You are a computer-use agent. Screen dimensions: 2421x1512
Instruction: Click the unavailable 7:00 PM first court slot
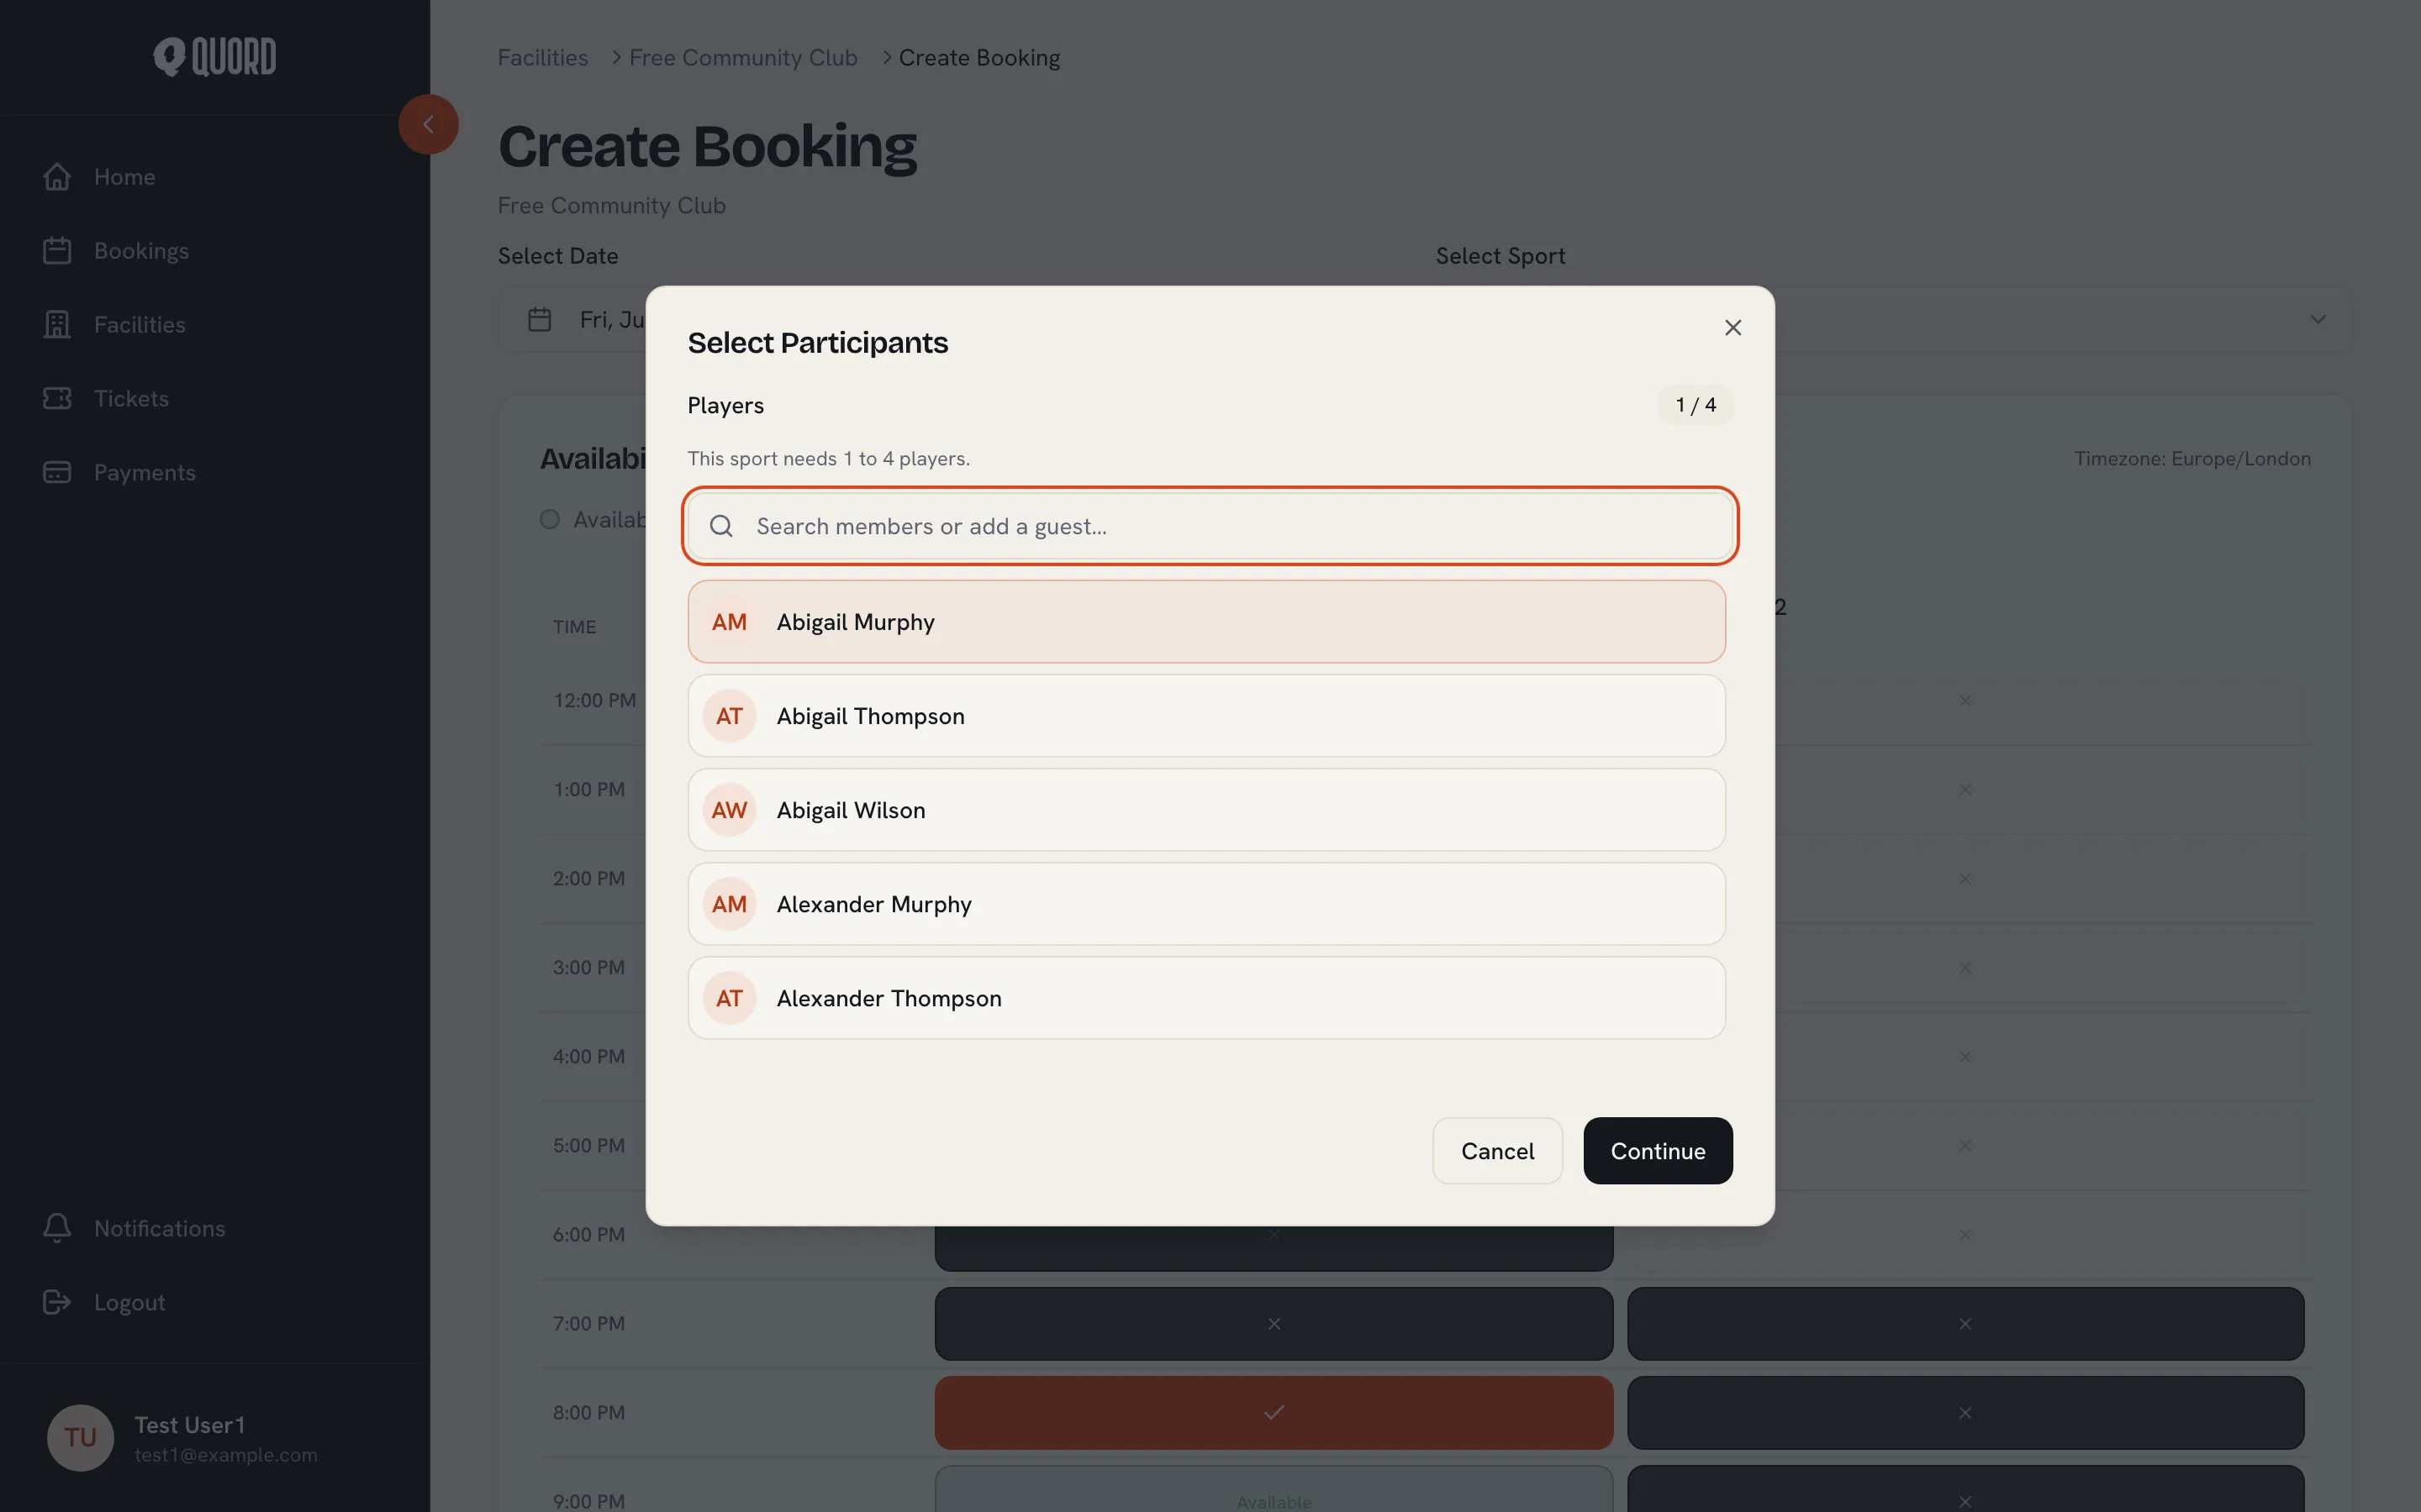(x=1274, y=1324)
